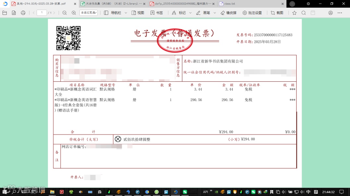Click the page number input field
The image size is (350, 196).
point(42,13)
